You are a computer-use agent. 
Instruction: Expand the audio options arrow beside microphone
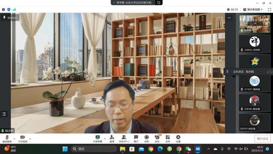pyautogui.click(x=14, y=139)
